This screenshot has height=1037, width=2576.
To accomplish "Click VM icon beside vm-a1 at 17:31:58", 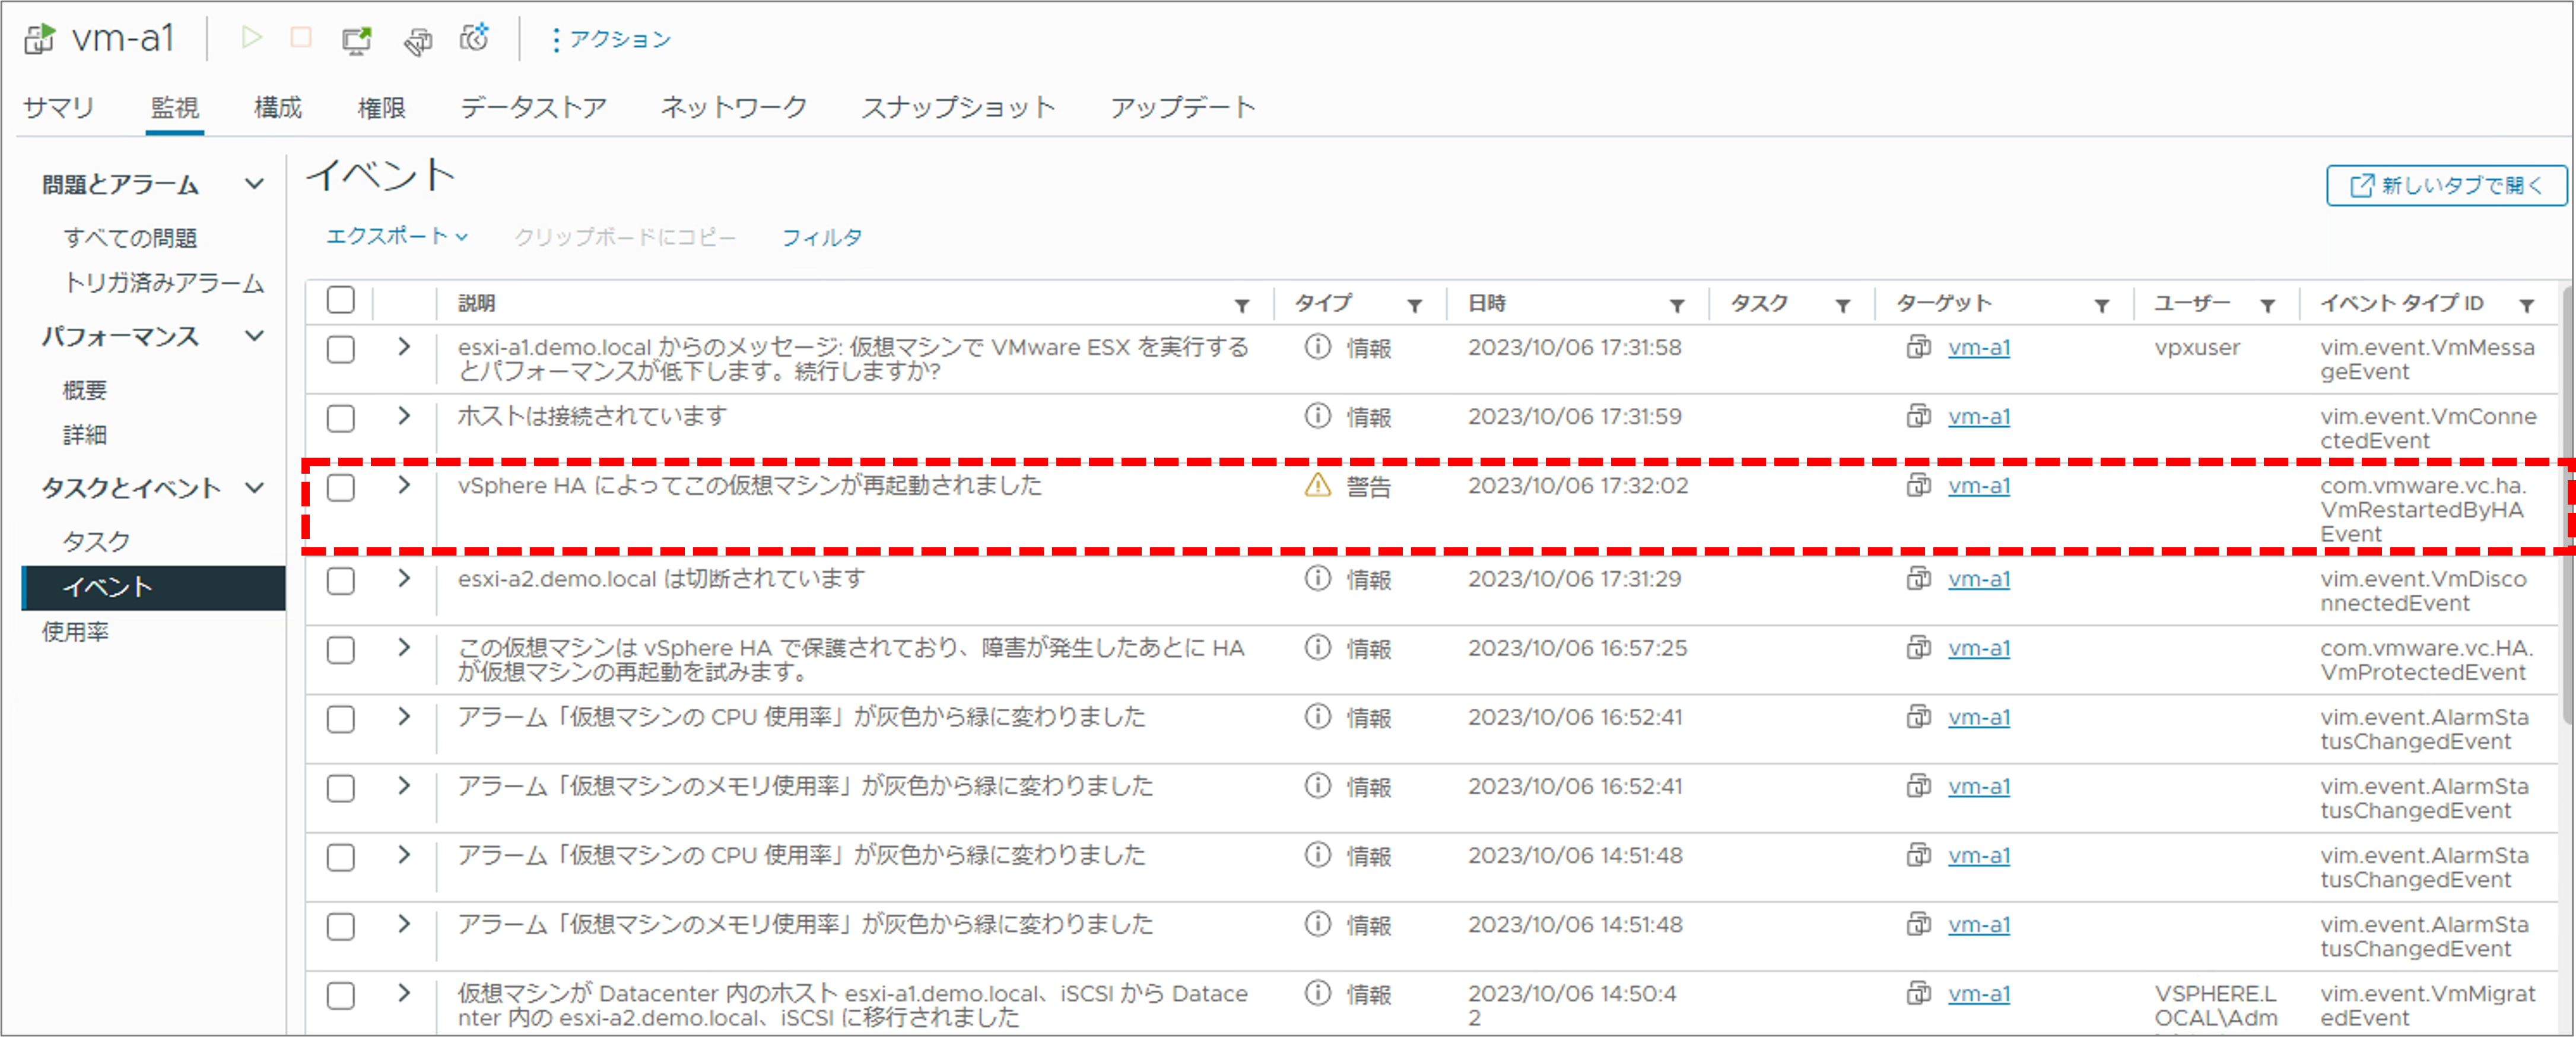I will (1919, 347).
